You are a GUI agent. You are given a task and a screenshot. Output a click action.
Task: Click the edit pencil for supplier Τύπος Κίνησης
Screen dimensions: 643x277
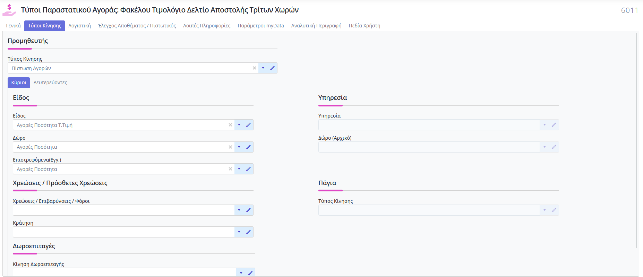tap(272, 68)
